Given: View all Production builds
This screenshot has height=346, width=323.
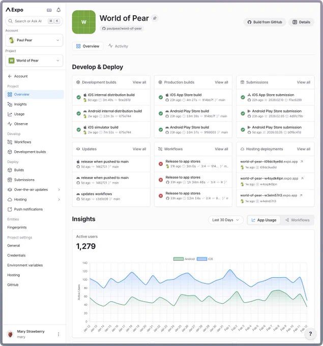Looking at the screenshot, I should click(x=221, y=82).
